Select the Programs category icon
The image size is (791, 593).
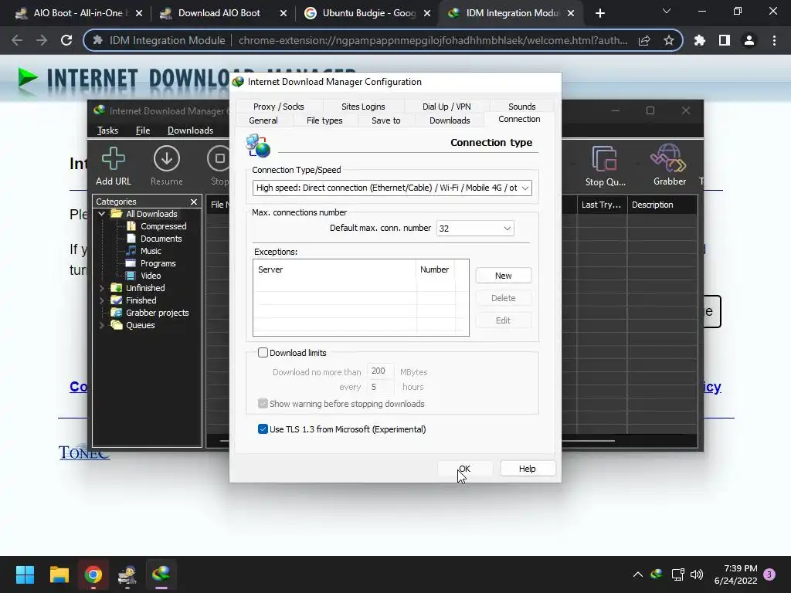[131, 263]
